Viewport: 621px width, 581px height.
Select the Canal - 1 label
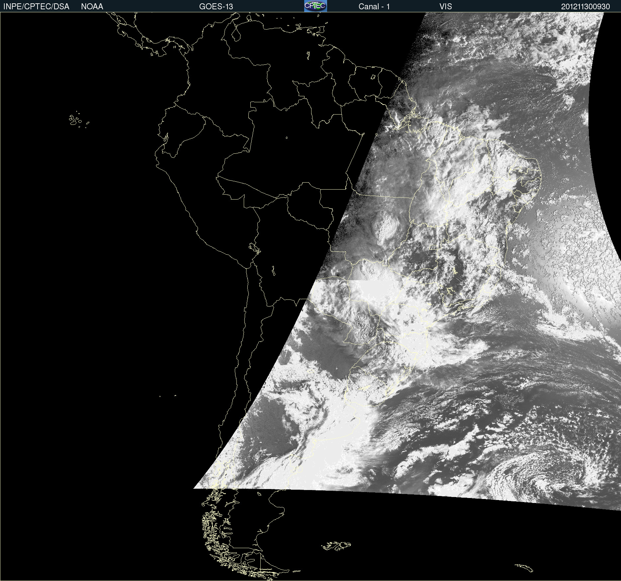pos(374,7)
